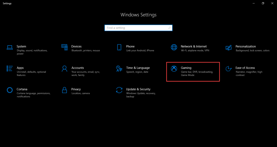Click 'Cortana language, permissions' description
The height and width of the screenshot is (147, 277).
[34, 95]
